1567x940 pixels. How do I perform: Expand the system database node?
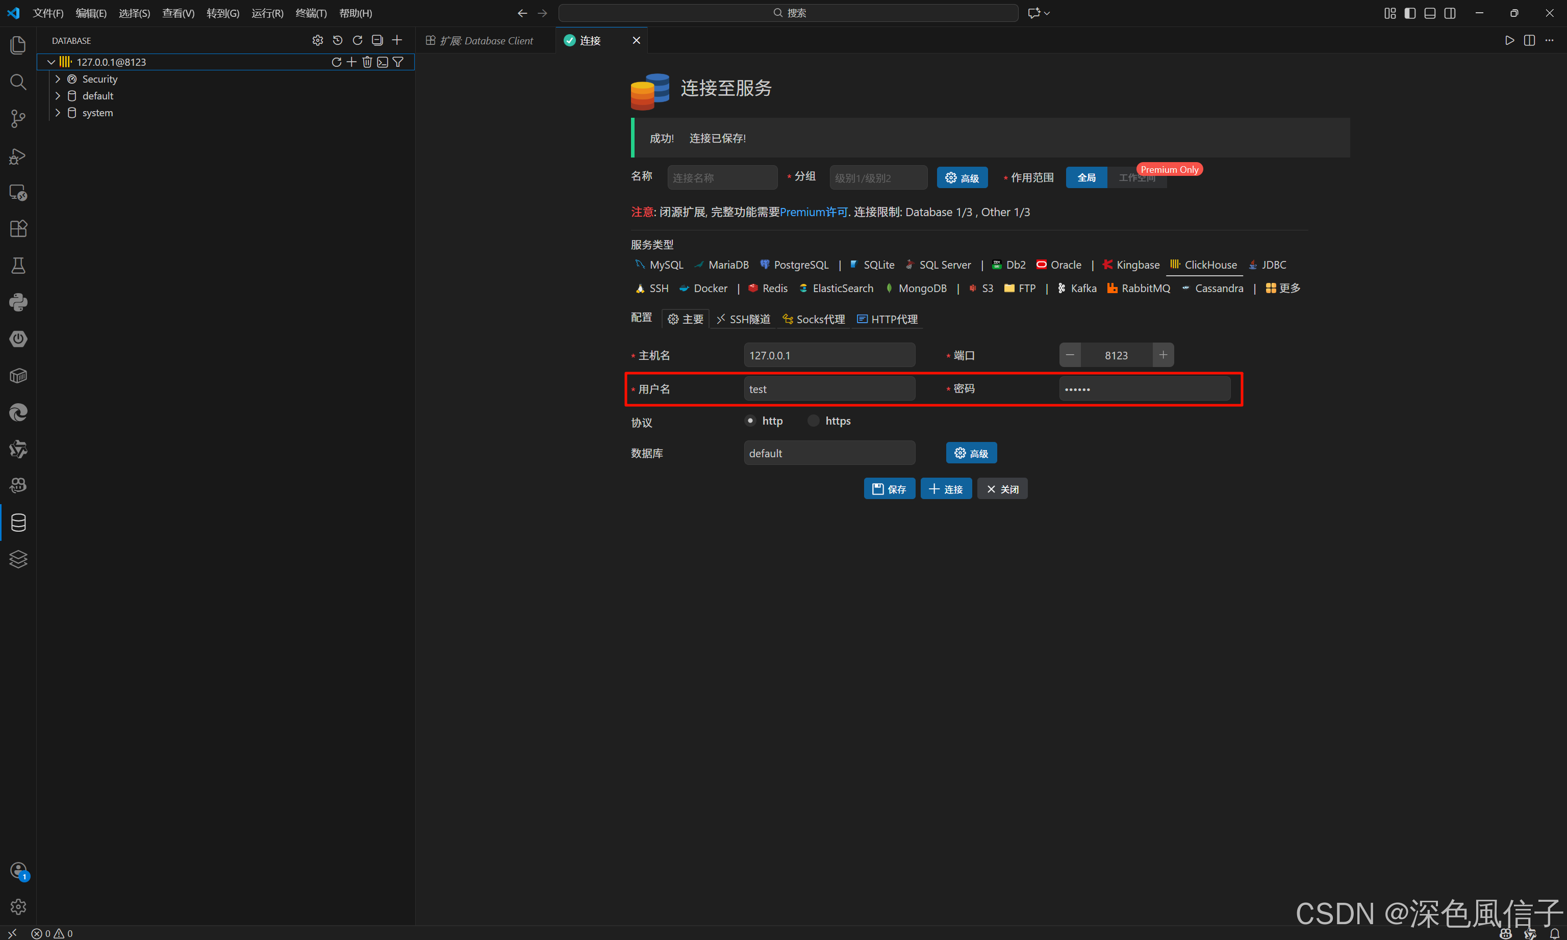[x=58, y=113]
